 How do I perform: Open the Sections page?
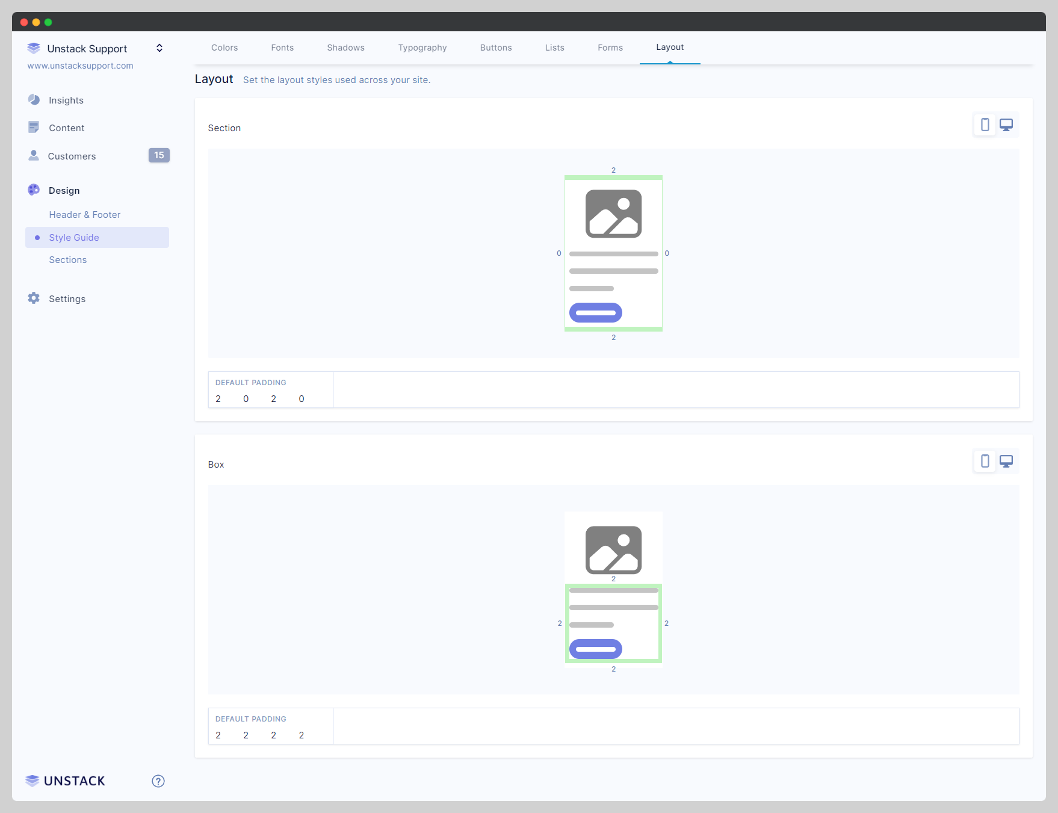pos(67,259)
